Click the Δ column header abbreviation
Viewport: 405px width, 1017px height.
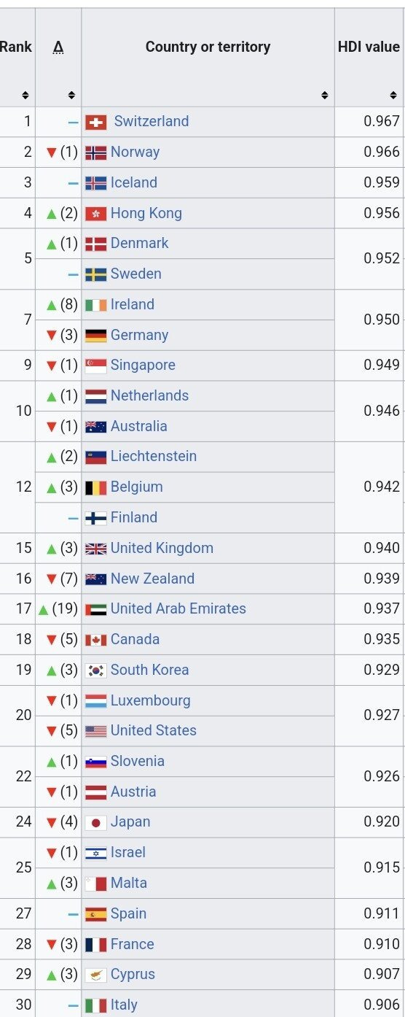[58, 48]
